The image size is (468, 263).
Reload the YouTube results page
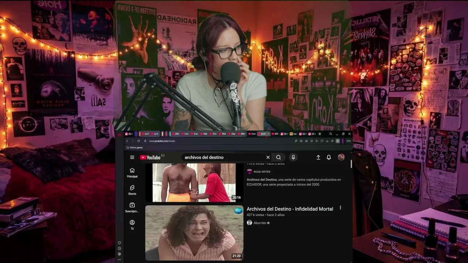point(139,141)
